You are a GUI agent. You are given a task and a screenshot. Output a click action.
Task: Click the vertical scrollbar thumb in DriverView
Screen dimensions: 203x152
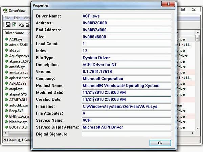[198, 38]
